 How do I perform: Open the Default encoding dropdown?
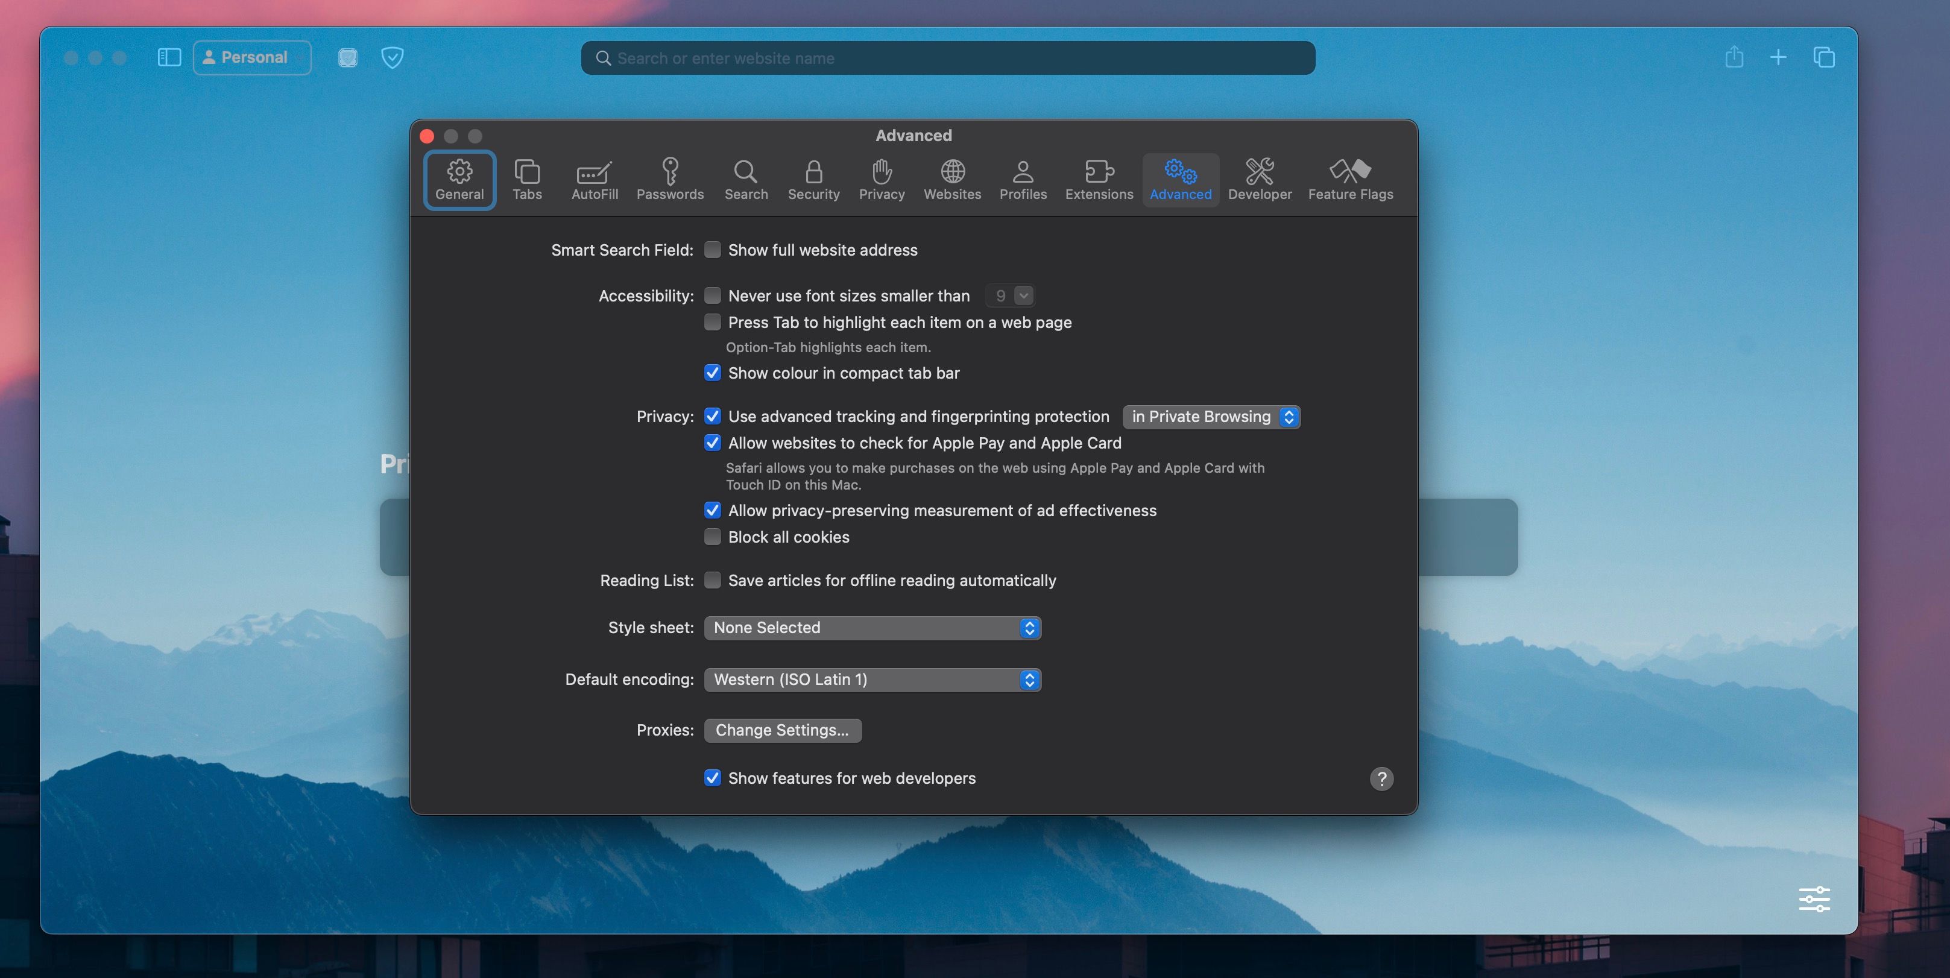click(871, 680)
